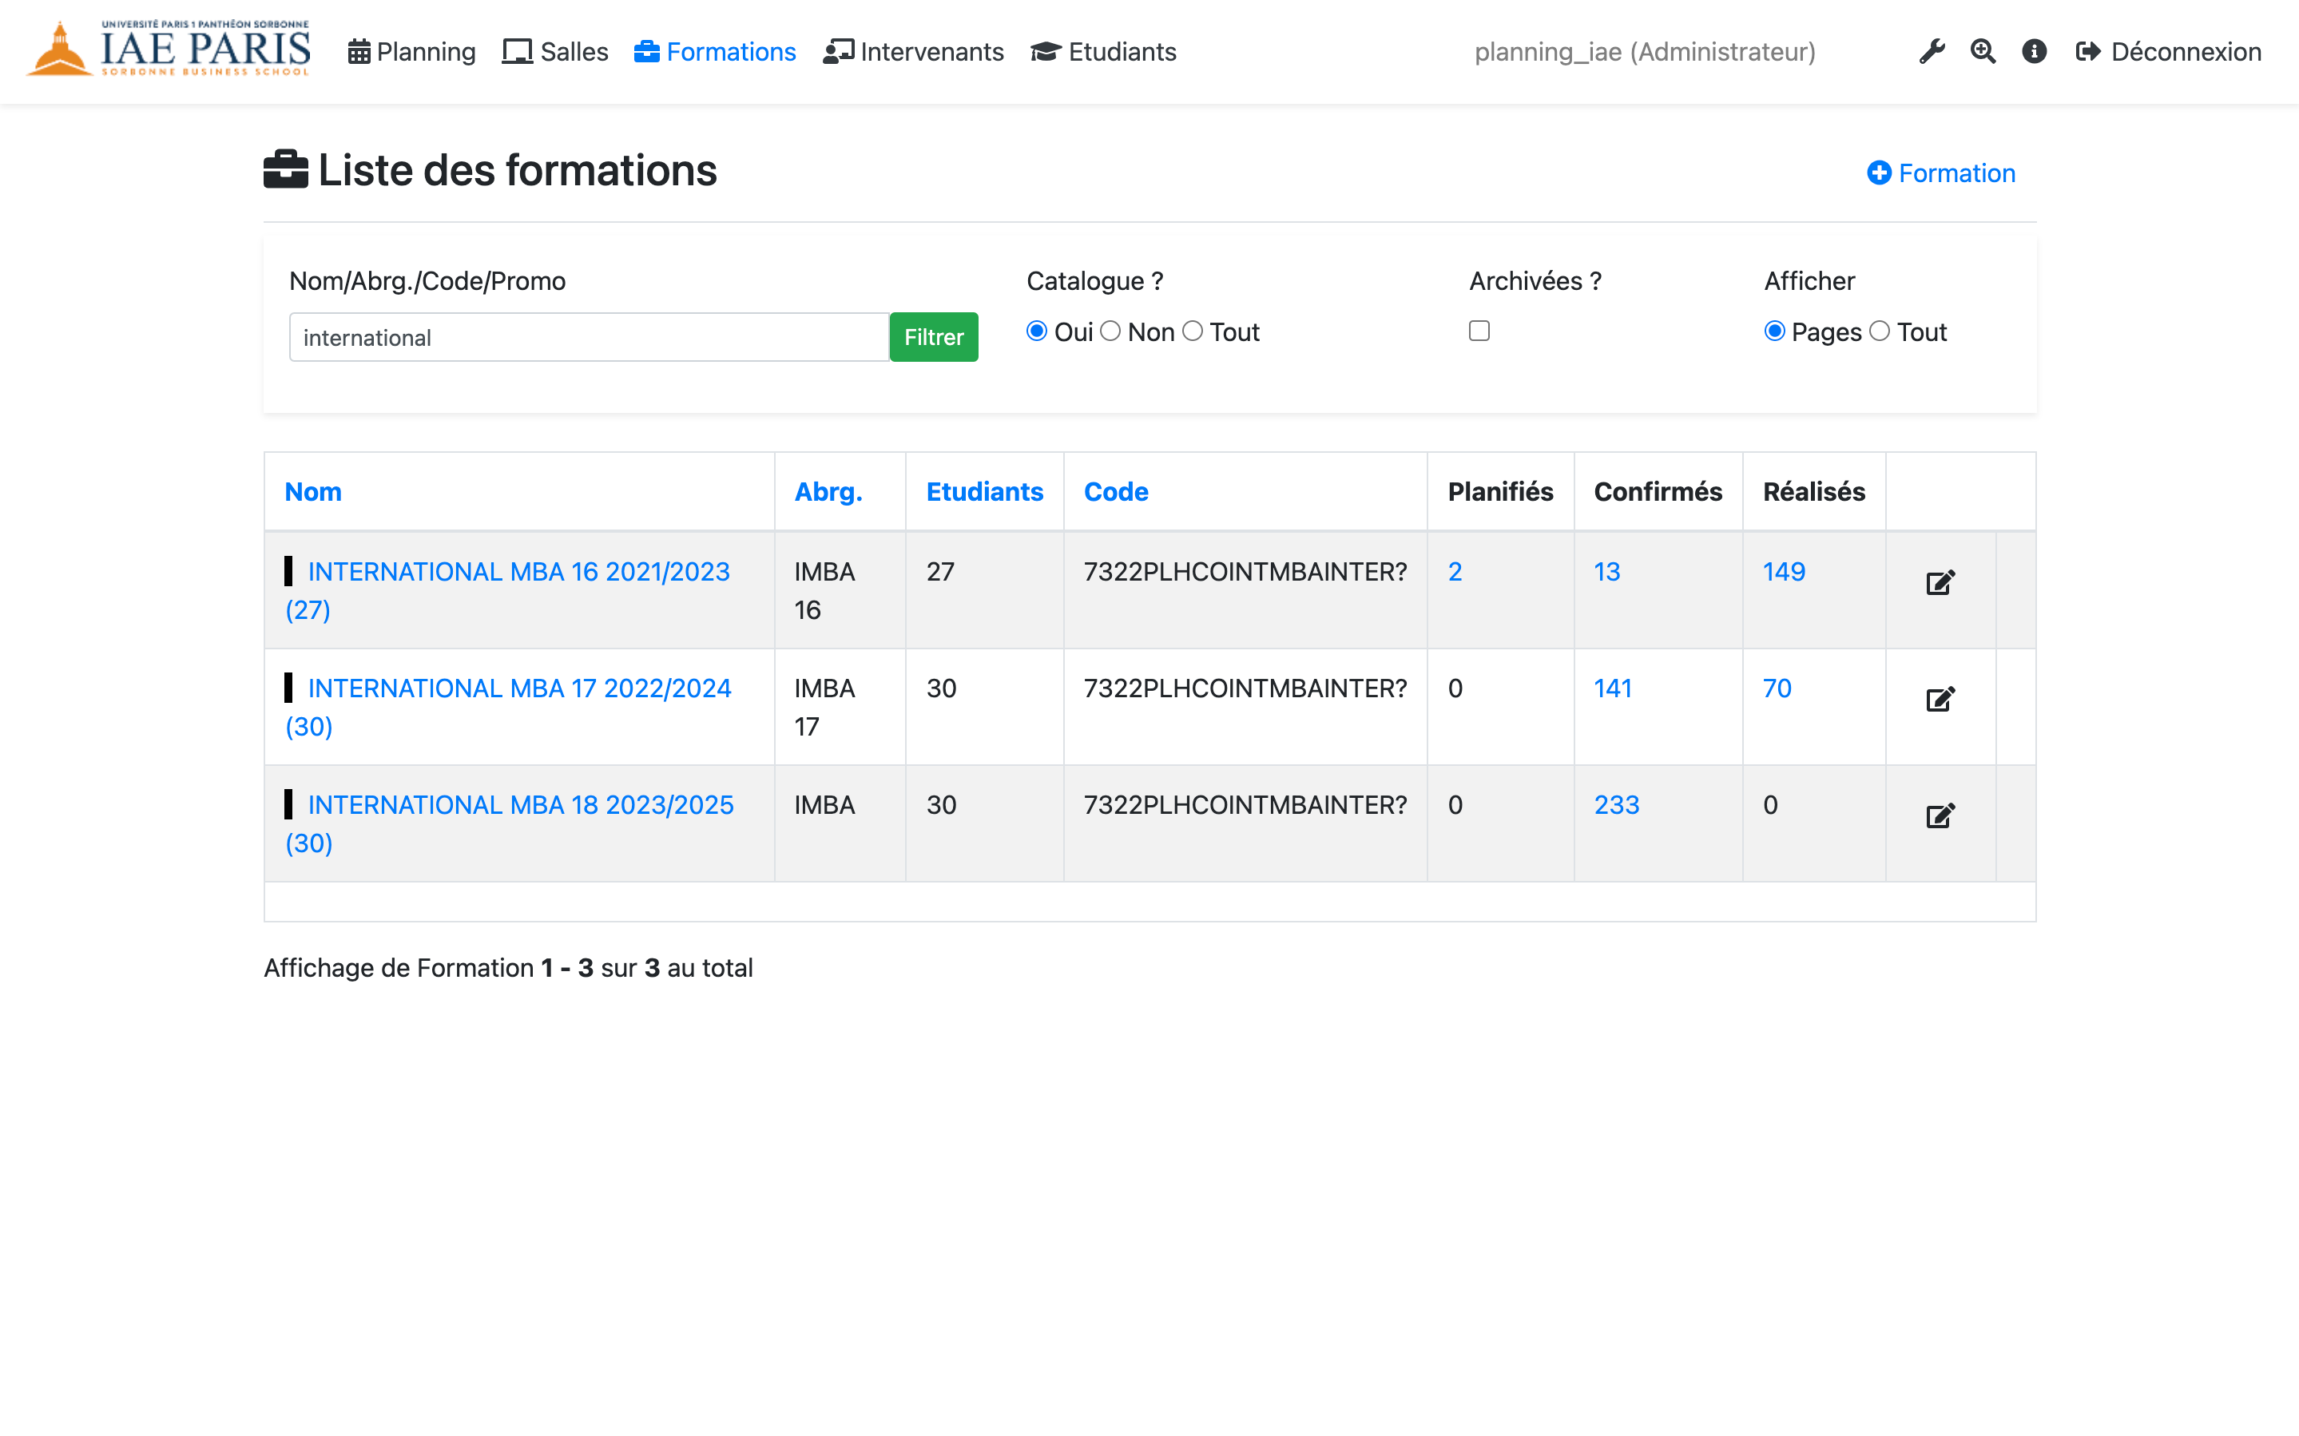This screenshot has width=2299, height=1436.
Task: Open confirmés count 233 for MBA 18
Action: pos(1616,805)
